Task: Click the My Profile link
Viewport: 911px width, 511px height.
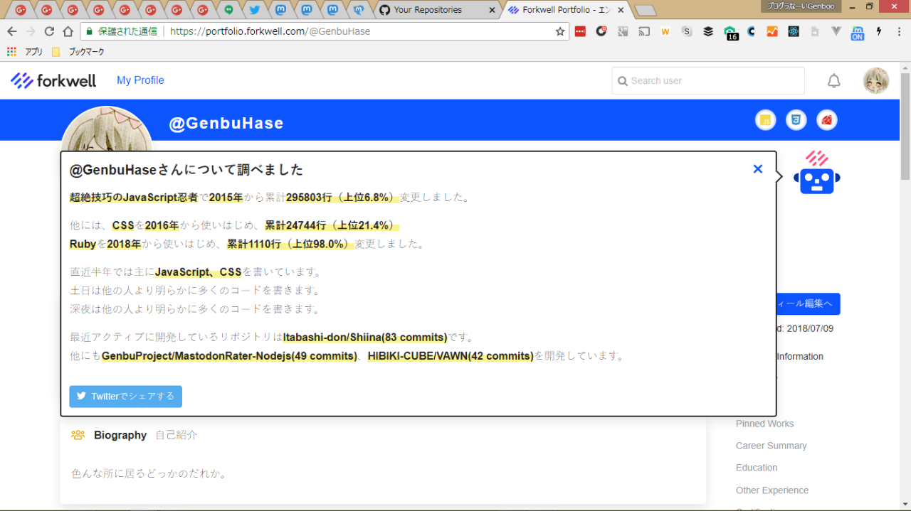Action: coord(140,80)
